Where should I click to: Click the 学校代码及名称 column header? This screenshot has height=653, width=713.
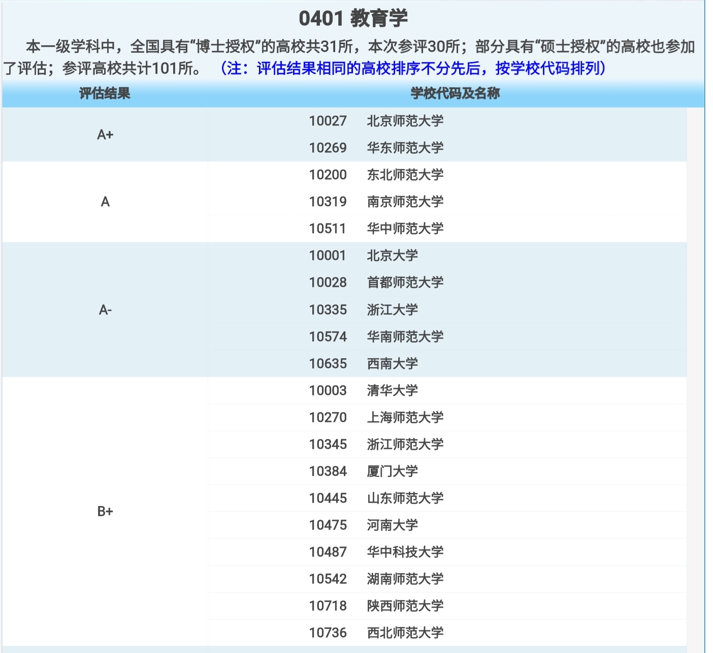pyautogui.click(x=456, y=93)
